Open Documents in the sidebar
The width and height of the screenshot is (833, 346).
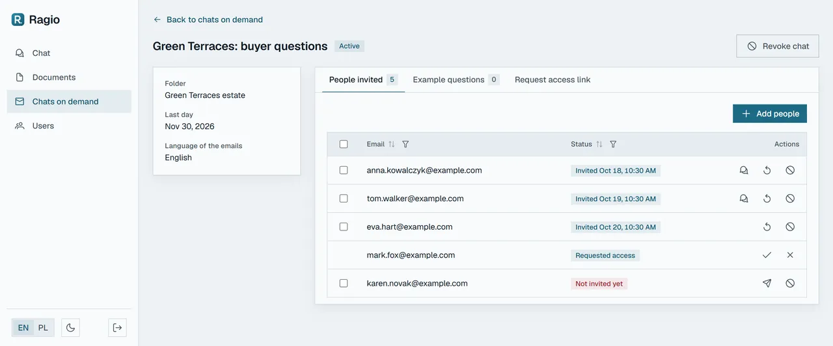pos(69,77)
